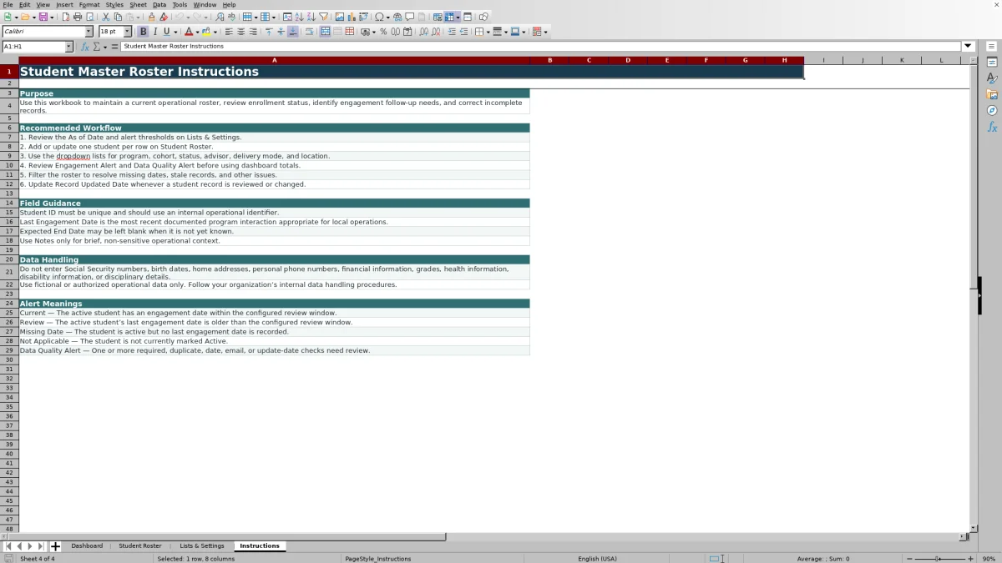Export directly as PDF
Viewport: 1002px width, 563px height.
[x=65, y=17]
